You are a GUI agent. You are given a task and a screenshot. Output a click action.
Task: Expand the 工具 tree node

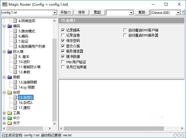click(x=4, y=113)
